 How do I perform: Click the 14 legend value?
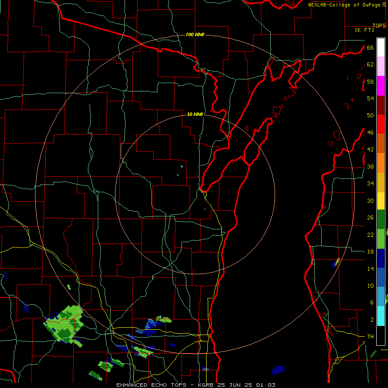pos(370,269)
